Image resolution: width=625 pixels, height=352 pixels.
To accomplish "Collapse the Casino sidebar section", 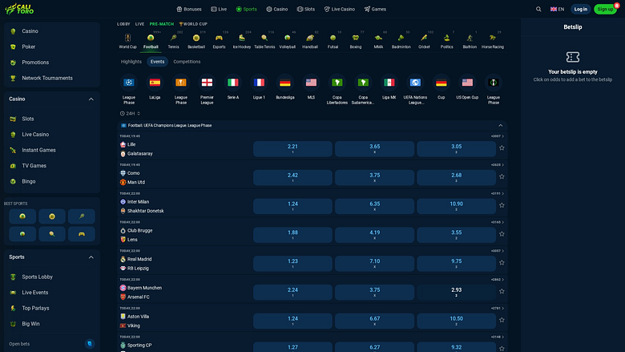I will coord(91,99).
